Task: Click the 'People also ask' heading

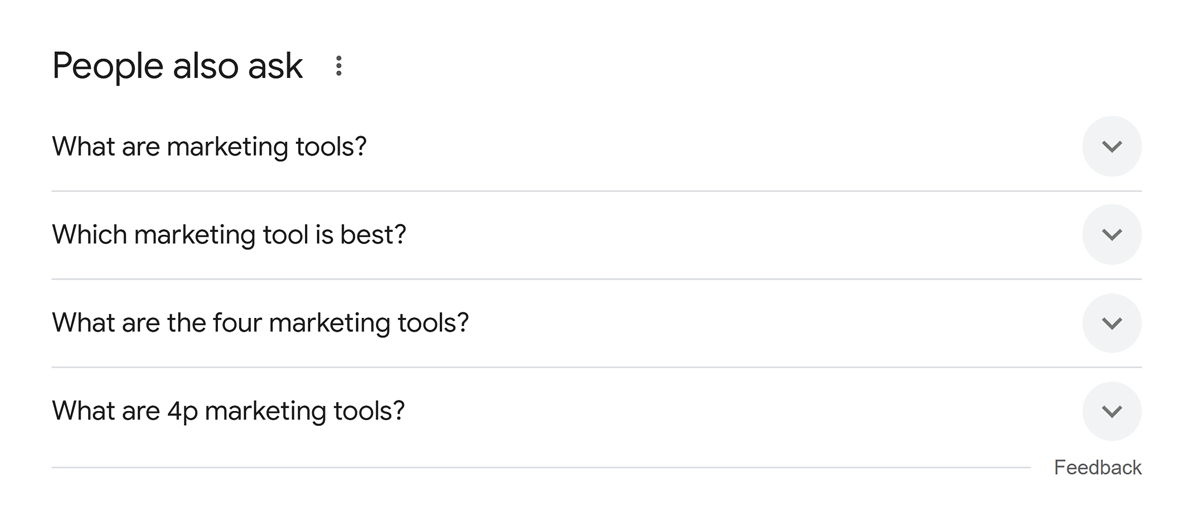Action: coord(177,65)
